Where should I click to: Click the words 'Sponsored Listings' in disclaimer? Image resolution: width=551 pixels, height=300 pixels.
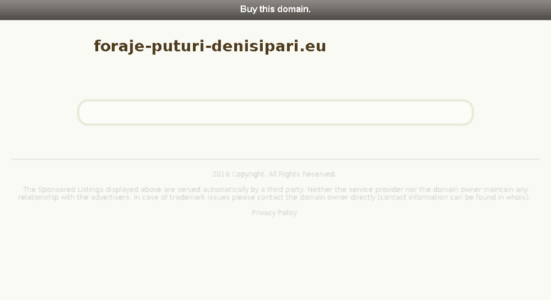coord(71,189)
